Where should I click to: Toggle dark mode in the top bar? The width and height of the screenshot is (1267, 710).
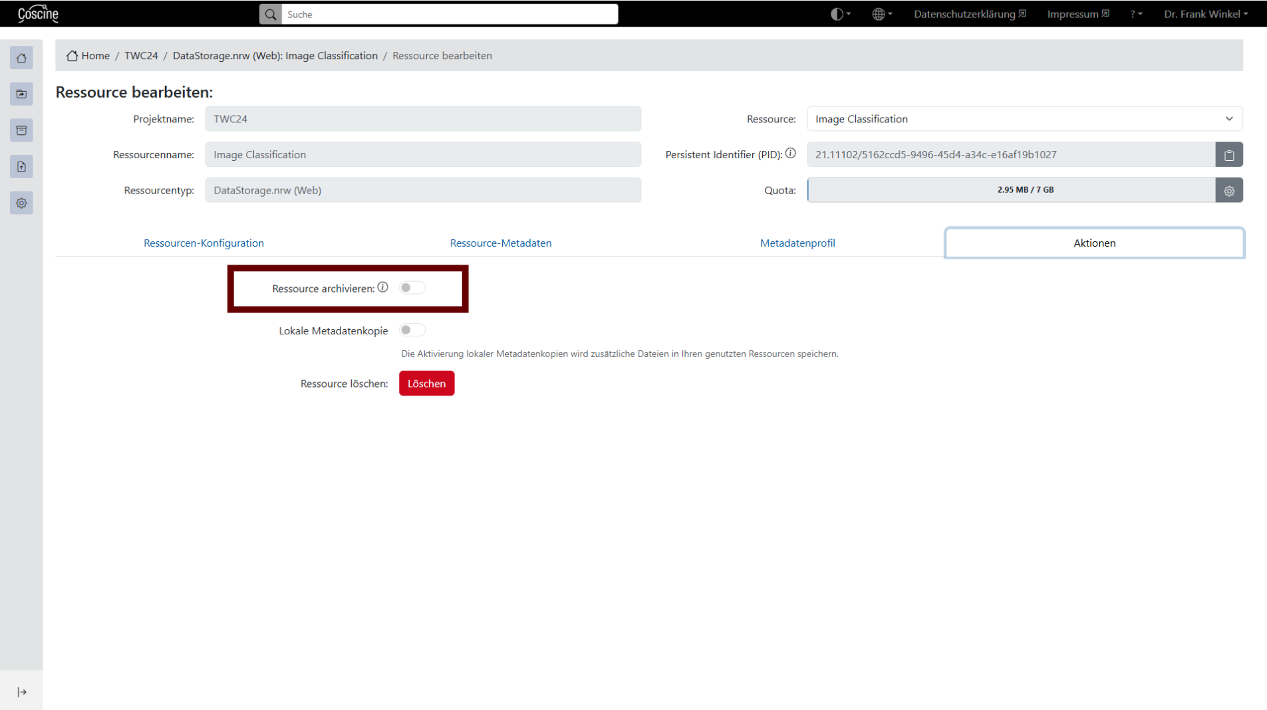click(840, 13)
